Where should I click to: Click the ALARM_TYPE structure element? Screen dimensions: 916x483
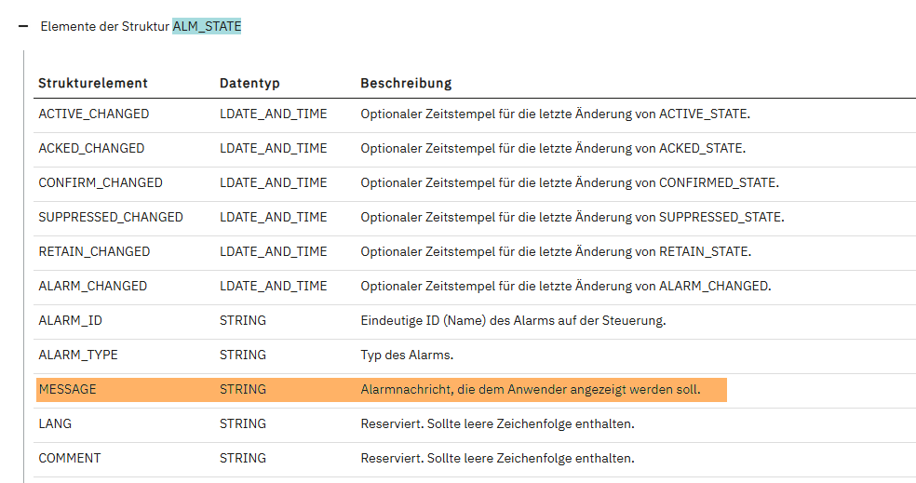pyautogui.click(x=77, y=355)
